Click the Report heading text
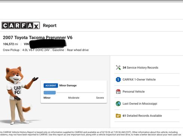This screenshot has width=183, height=137. pos(49,25)
